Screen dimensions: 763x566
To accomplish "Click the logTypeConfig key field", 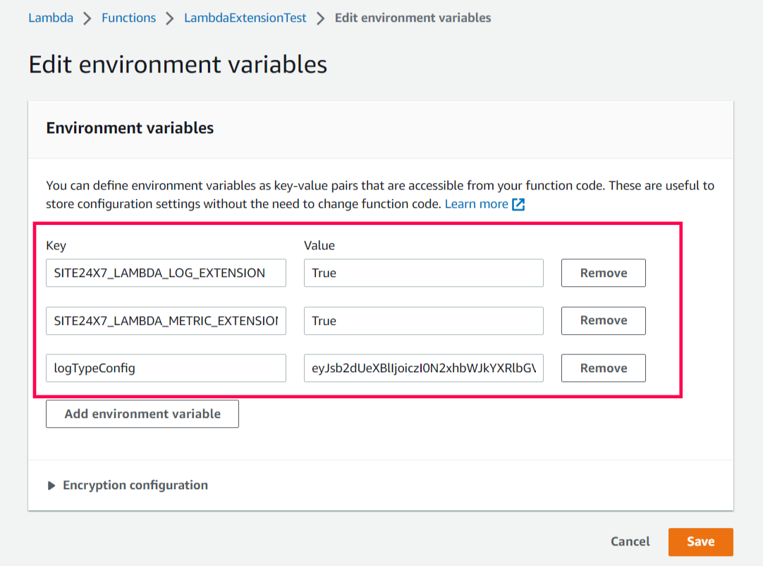I will click(x=166, y=367).
